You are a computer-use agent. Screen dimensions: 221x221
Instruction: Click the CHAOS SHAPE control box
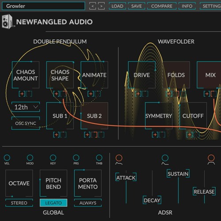click(x=60, y=75)
